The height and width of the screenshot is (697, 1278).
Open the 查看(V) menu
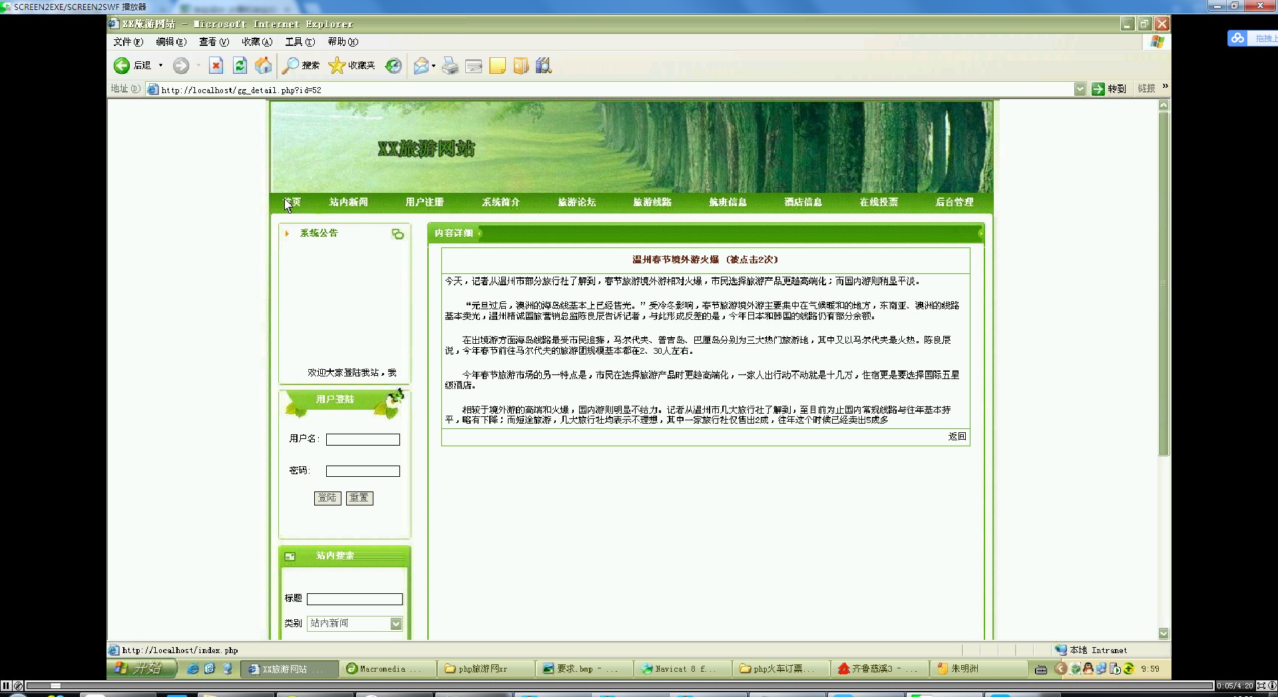point(214,42)
